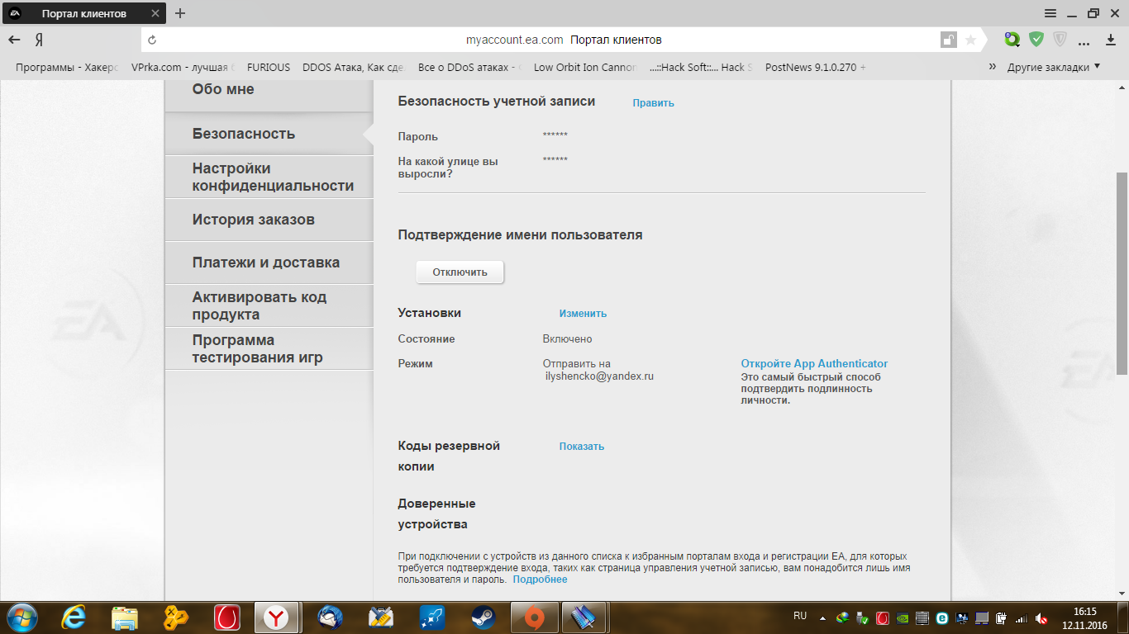Launch Internet Explorer from the taskbar

pos(74,617)
